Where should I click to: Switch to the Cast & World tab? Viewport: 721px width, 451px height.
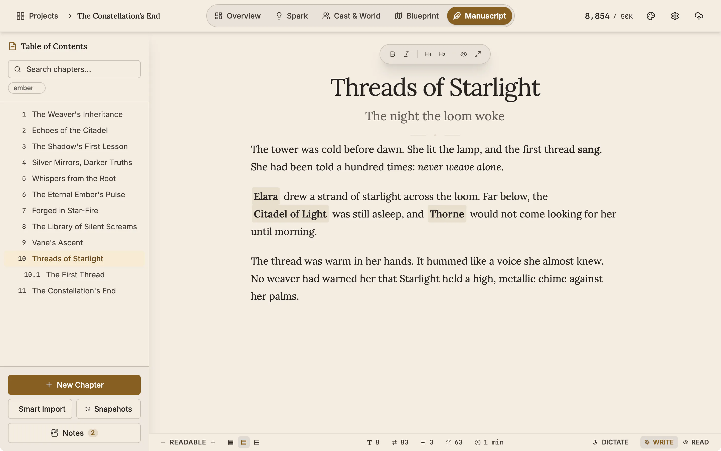351,16
